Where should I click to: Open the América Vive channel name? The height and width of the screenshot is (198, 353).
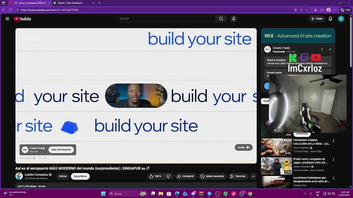(x=300, y=185)
